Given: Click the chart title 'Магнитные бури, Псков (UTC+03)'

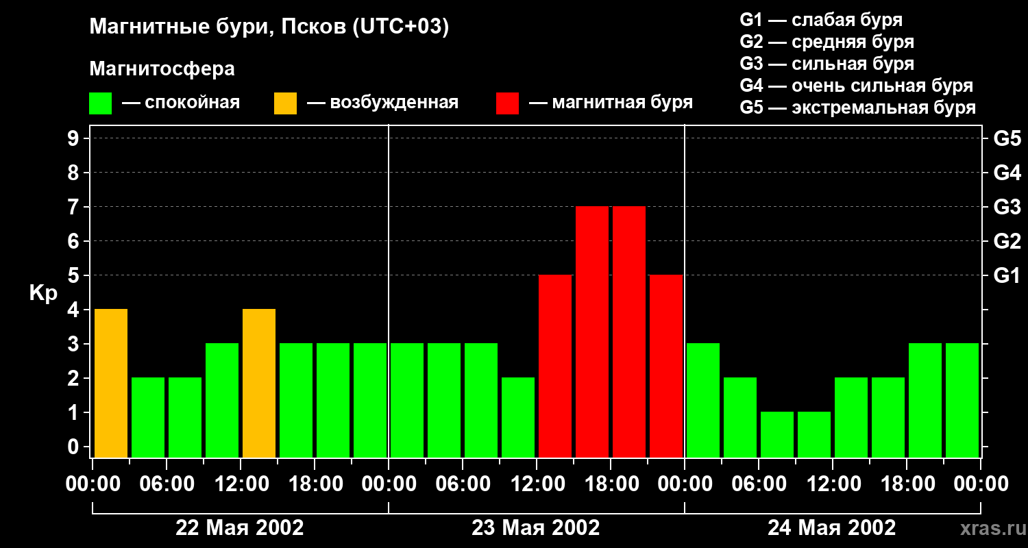Looking at the screenshot, I should tap(269, 27).
